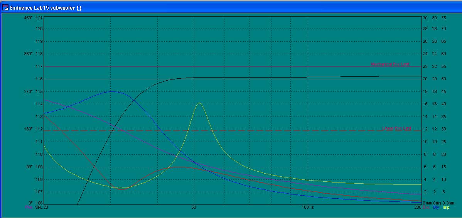Screen dimensions: 462x218
Task: Click the peak of the blue delay curve
Action: [112, 91]
